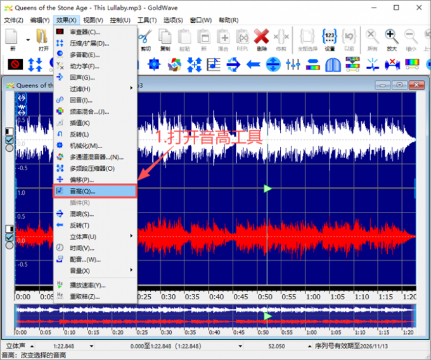Paste using the 粘贴 clipboard icon
This screenshot has height=360, width=431.
pyautogui.click(x=184, y=40)
